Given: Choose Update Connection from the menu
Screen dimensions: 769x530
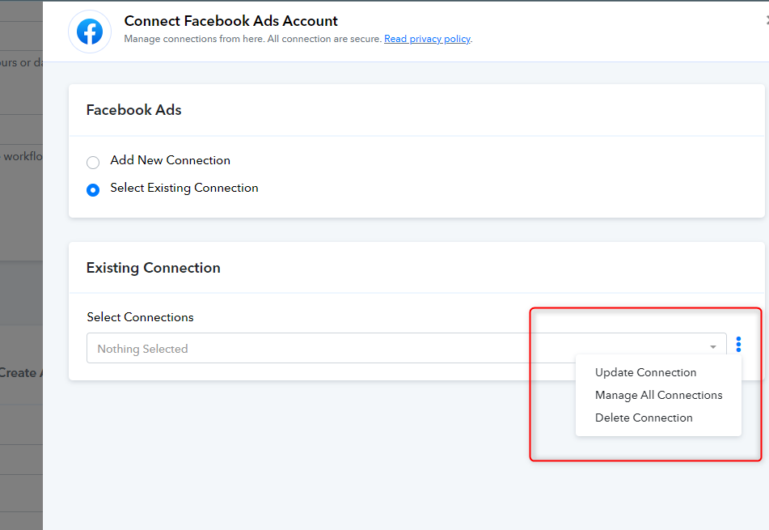Looking at the screenshot, I should tap(645, 372).
